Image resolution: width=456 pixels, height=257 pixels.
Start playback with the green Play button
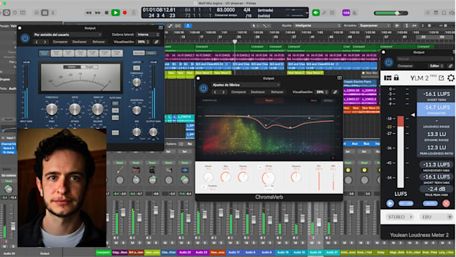[x=115, y=13]
